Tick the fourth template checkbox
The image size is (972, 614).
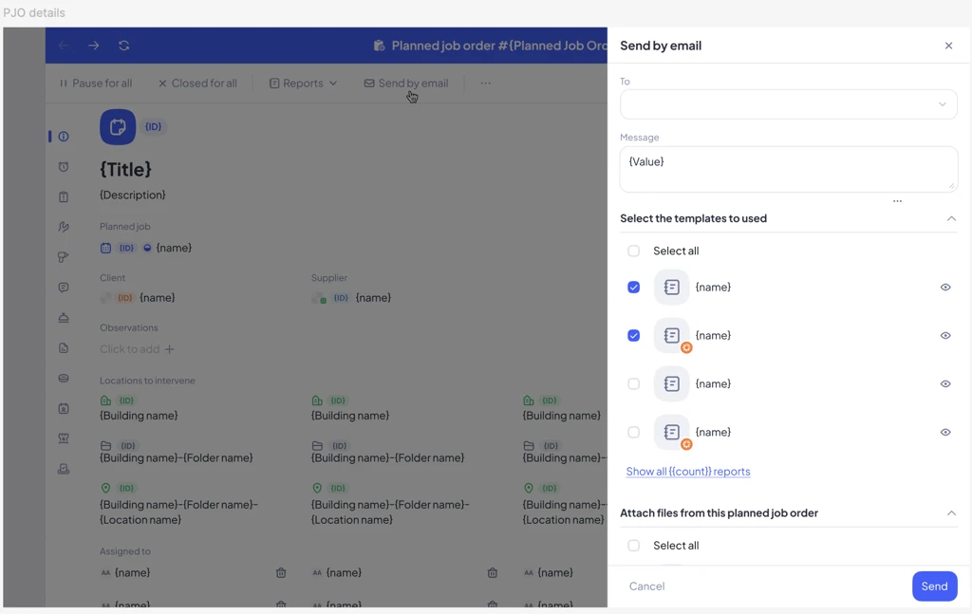[633, 432]
